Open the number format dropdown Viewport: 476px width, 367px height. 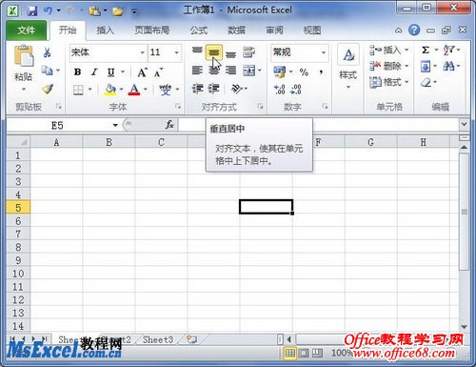pyautogui.click(x=324, y=52)
